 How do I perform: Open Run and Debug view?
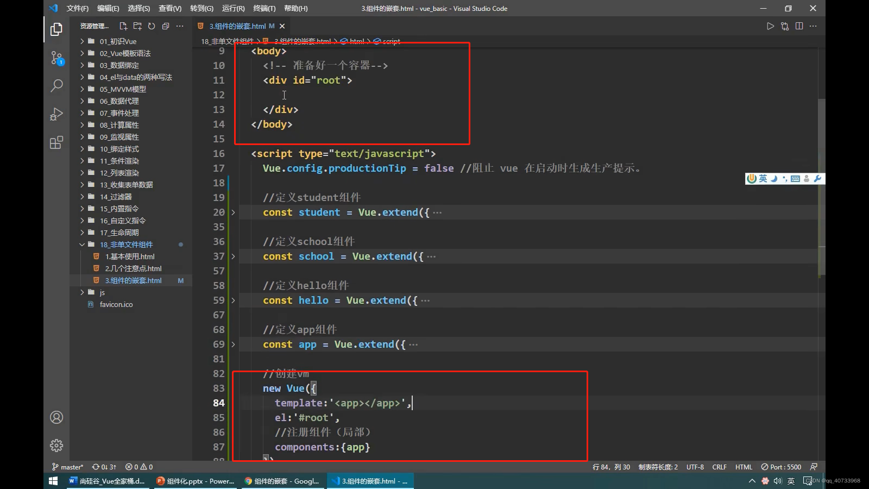[x=56, y=114]
